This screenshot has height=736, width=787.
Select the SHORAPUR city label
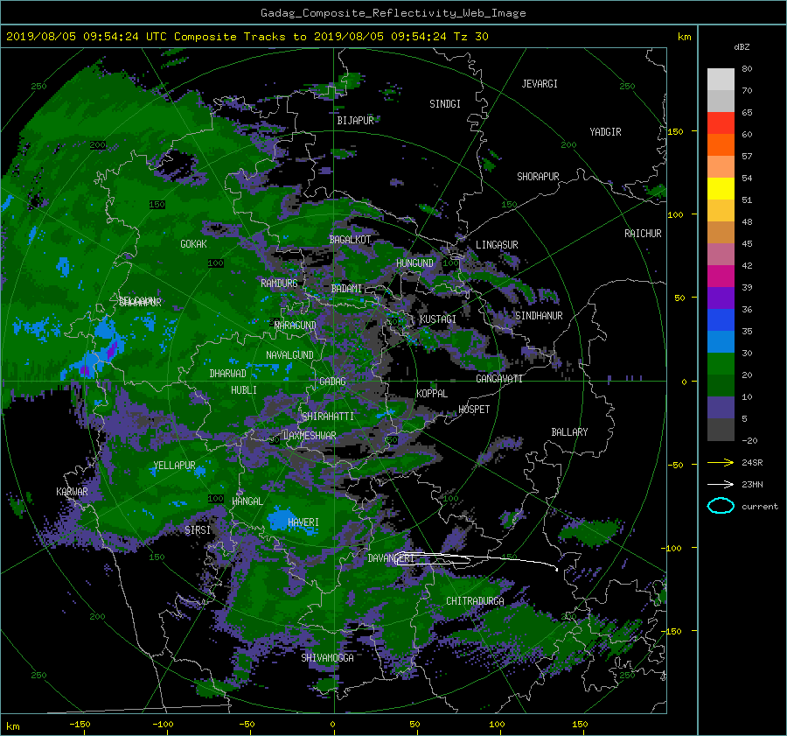coord(538,177)
